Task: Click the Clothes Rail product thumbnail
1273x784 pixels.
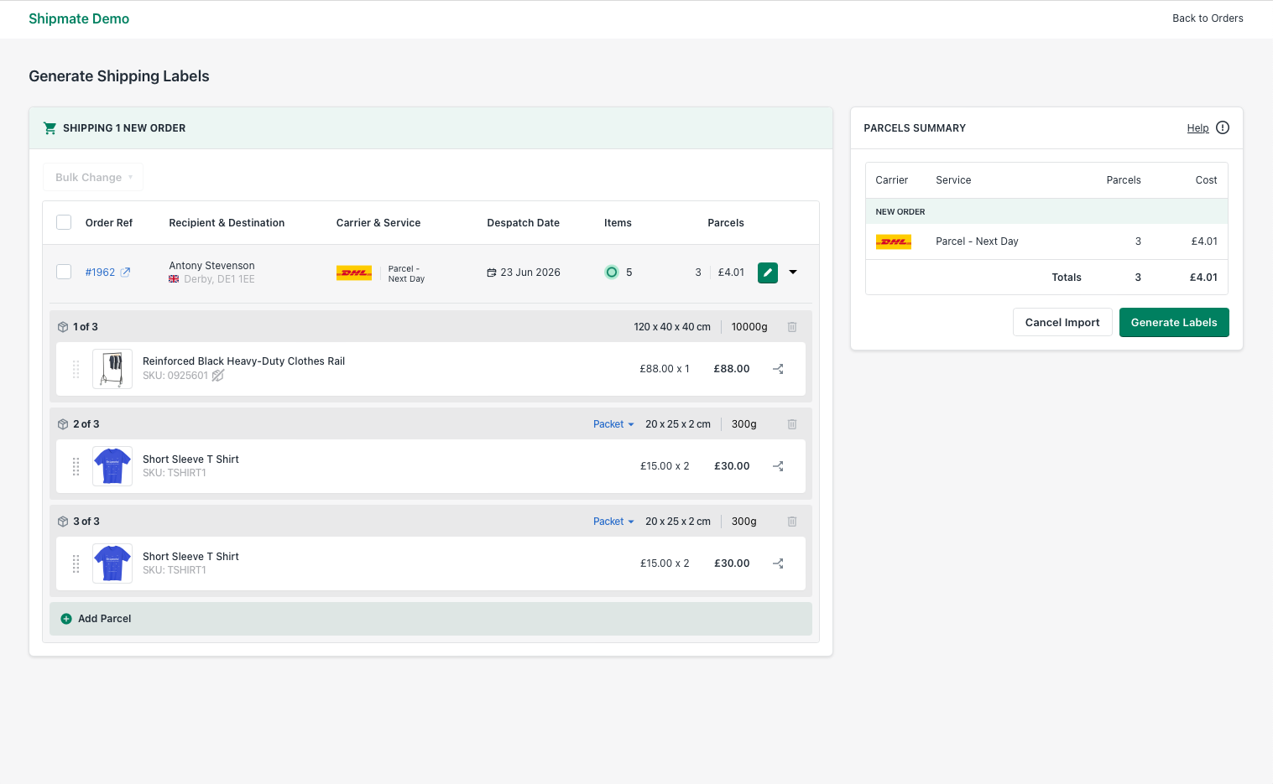Action: tap(112, 369)
